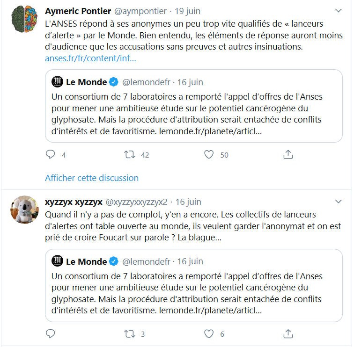This screenshot has width=354, height=347.
Task: Open the @xyzzyxxyzzyx2 handle
Action: point(137,202)
